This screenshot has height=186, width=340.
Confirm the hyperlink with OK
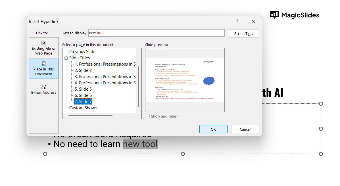click(x=213, y=129)
